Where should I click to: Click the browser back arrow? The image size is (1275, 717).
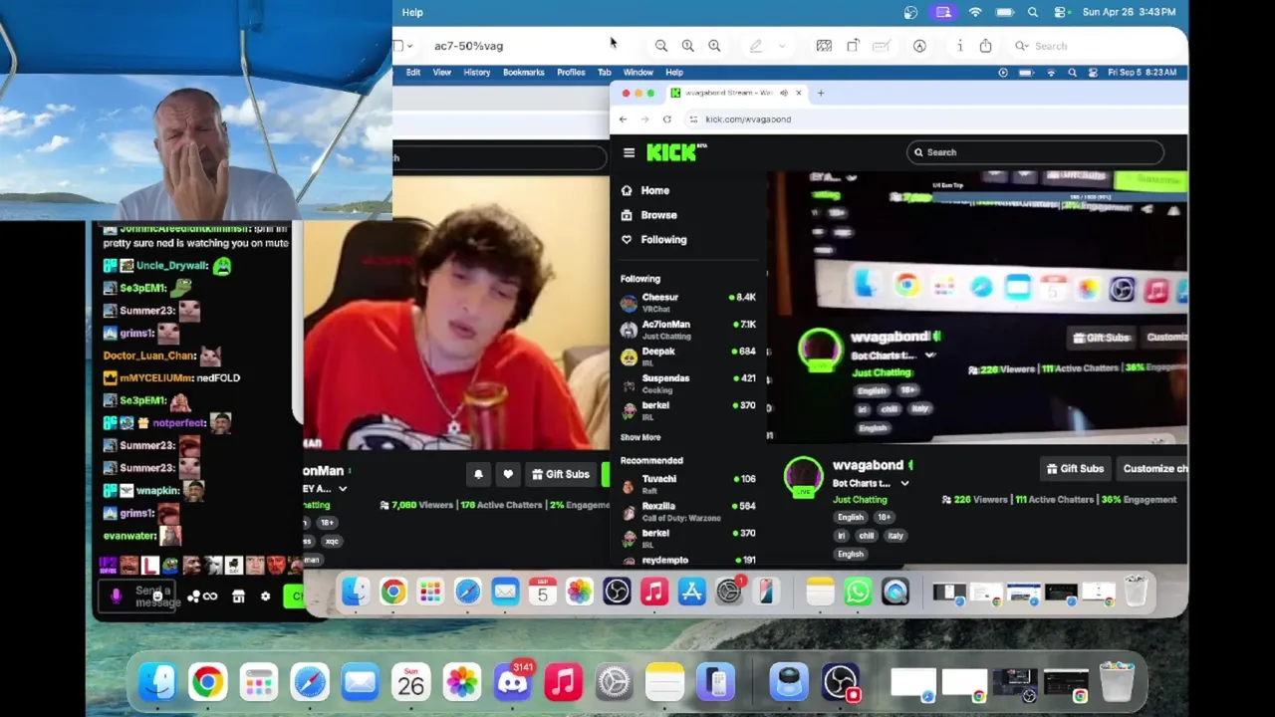(623, 119)
